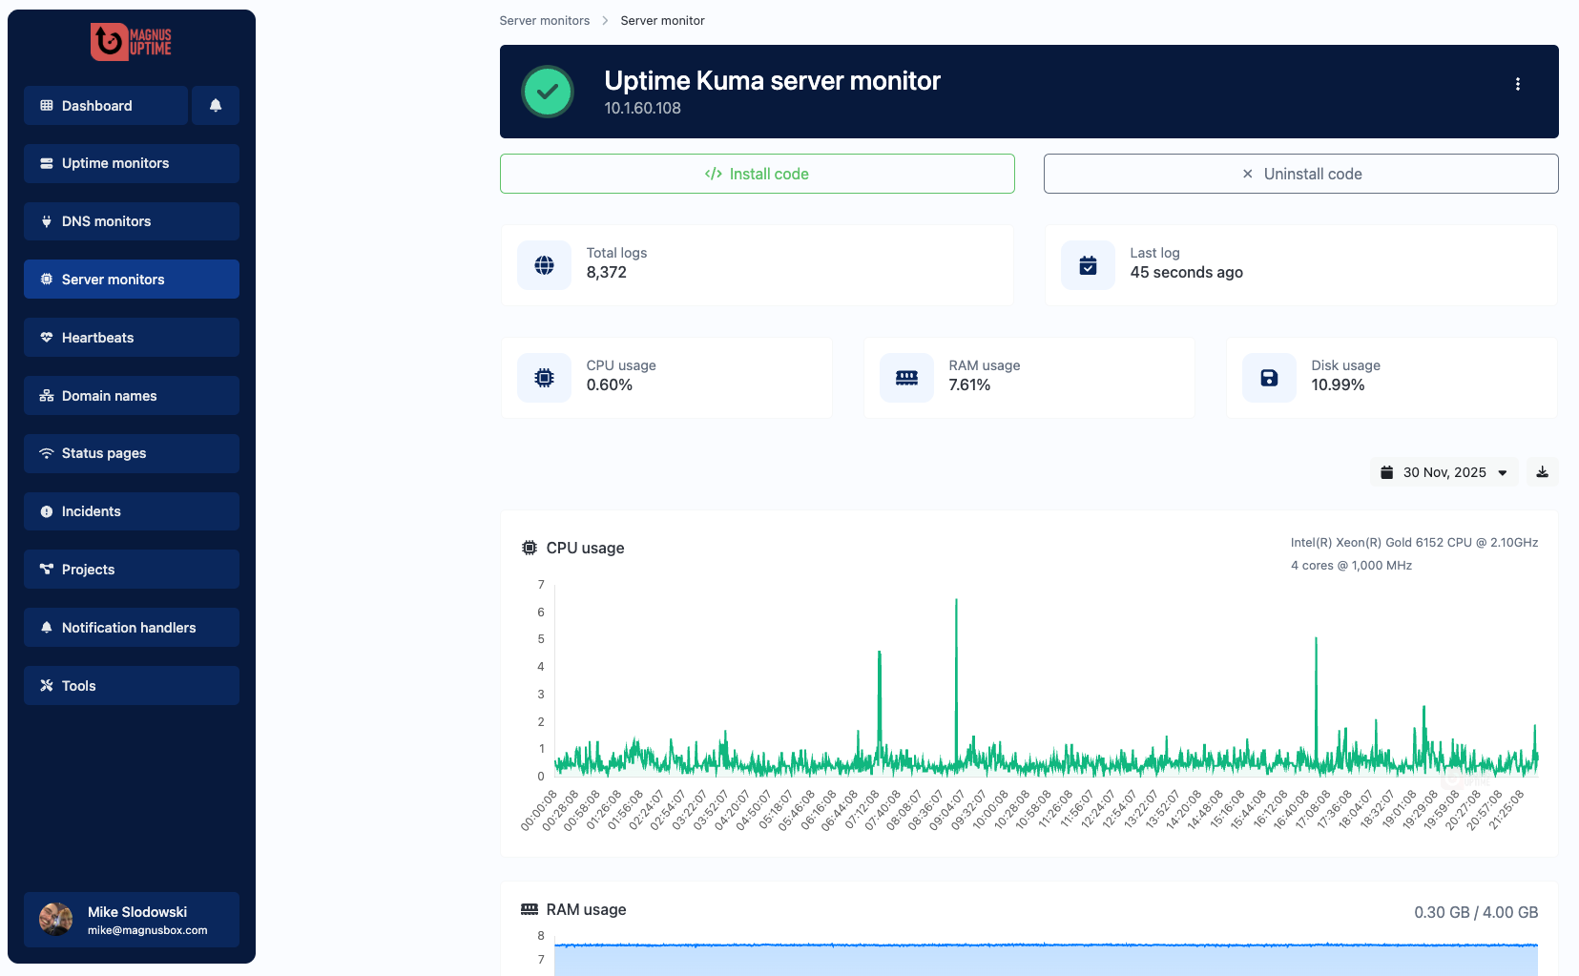1579x976 pixels.
Task: Click the Install code button
Action: click(x=757, y=174)
